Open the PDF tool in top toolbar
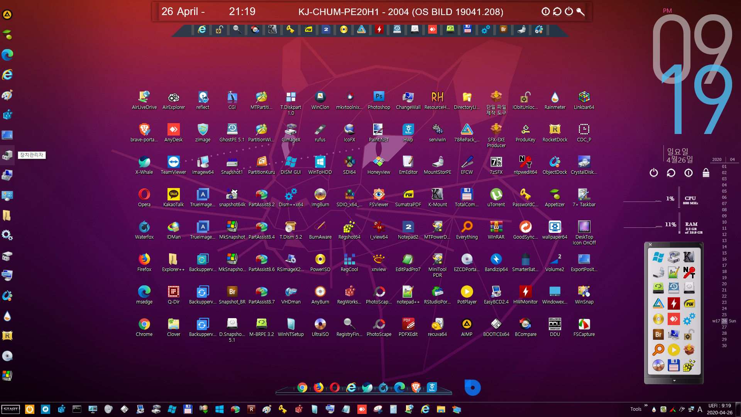Image resolution: width=741 pixels, height=417 pixels. click(x=308, y=29)
